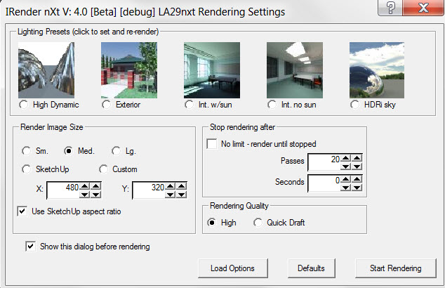The height and width of the screenshot is (288, 445).
Task: Select the Lg. image size option
Action: click(x=116, y=151)
